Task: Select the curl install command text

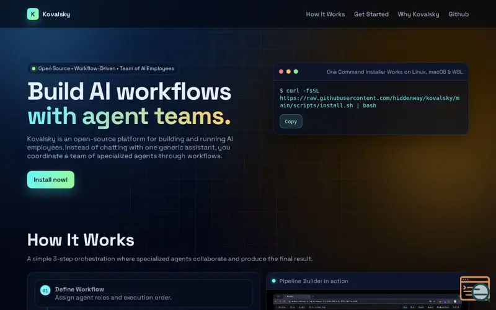Action: click(370, 98)
